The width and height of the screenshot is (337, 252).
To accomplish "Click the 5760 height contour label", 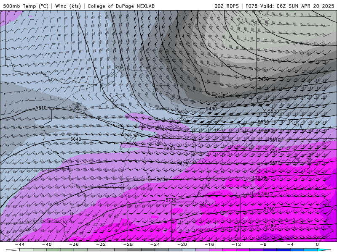I will point(269,209).
